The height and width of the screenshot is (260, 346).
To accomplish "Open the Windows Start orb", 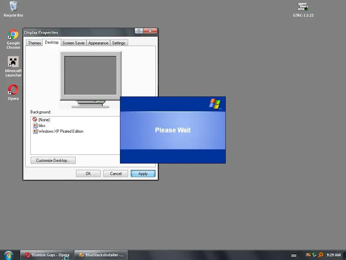I will tap(8, 255).
